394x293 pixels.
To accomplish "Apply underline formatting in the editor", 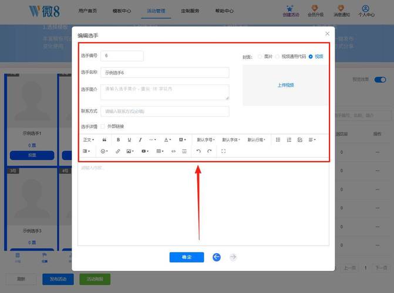I will click(129, 140).
